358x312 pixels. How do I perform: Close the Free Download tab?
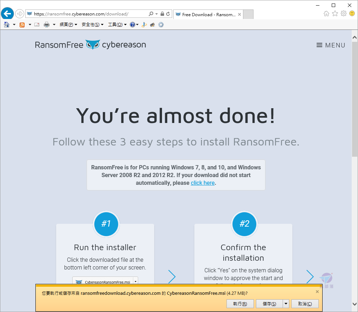[239, 14]
